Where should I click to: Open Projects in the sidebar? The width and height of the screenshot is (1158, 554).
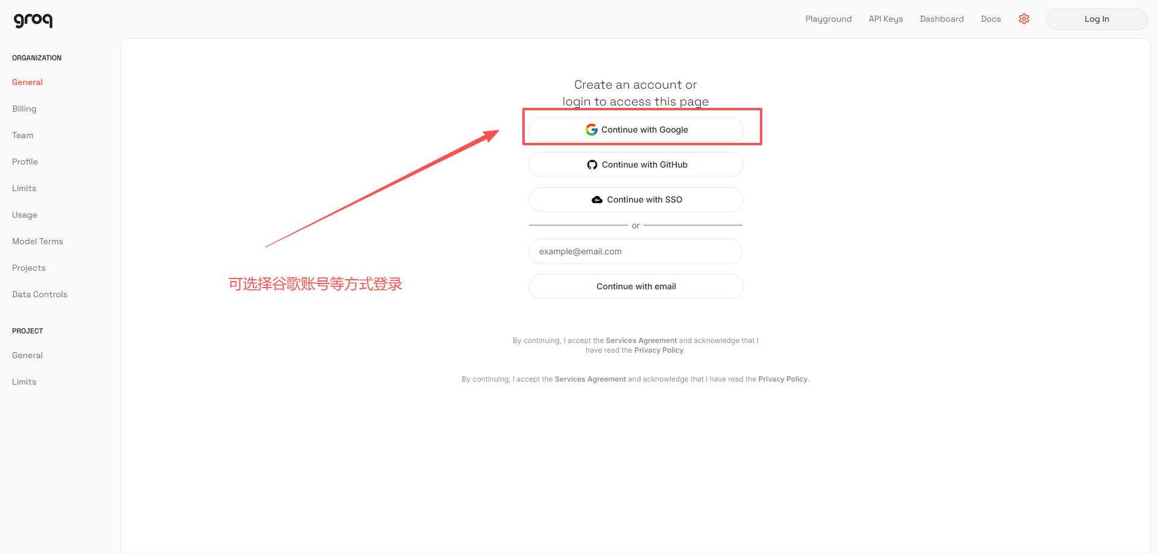tap(29, 268)
